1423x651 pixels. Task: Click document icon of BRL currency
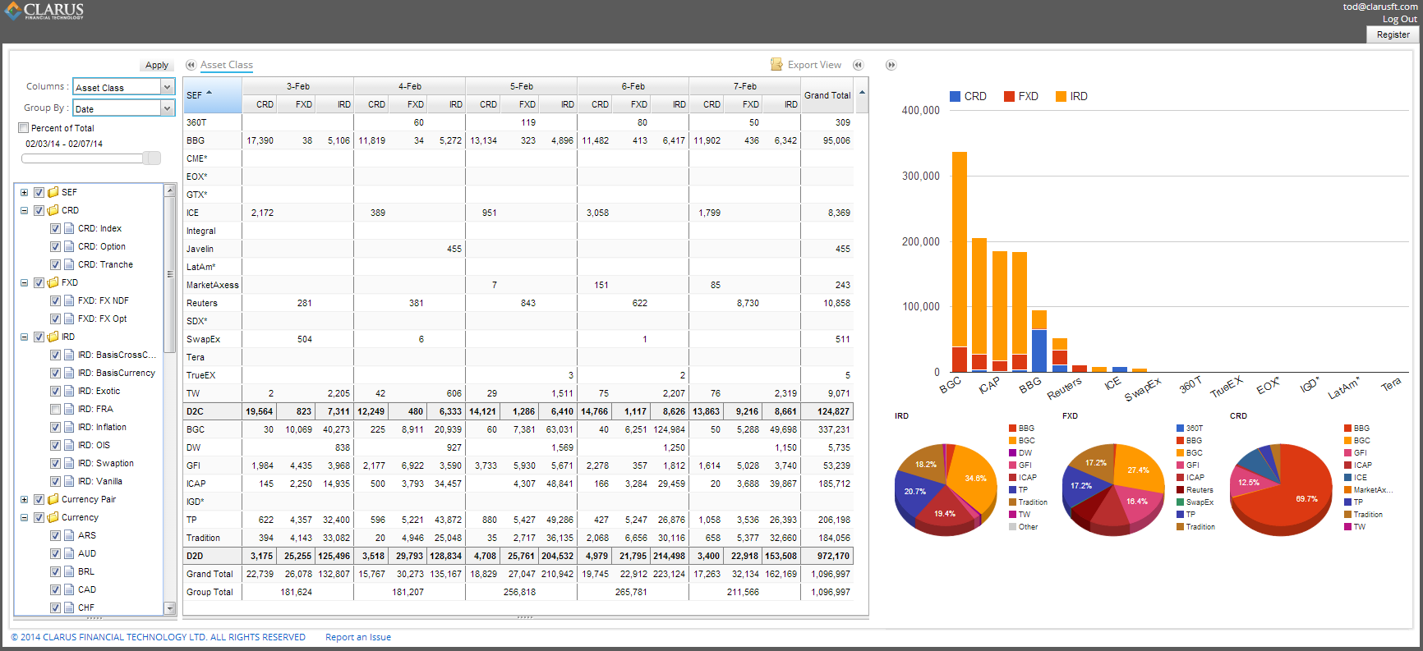coord(70,571)
